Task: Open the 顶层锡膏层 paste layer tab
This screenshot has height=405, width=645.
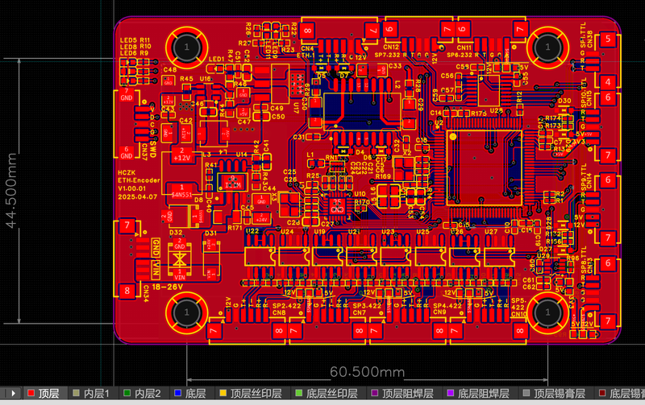Action: click(x=554, y=393)
